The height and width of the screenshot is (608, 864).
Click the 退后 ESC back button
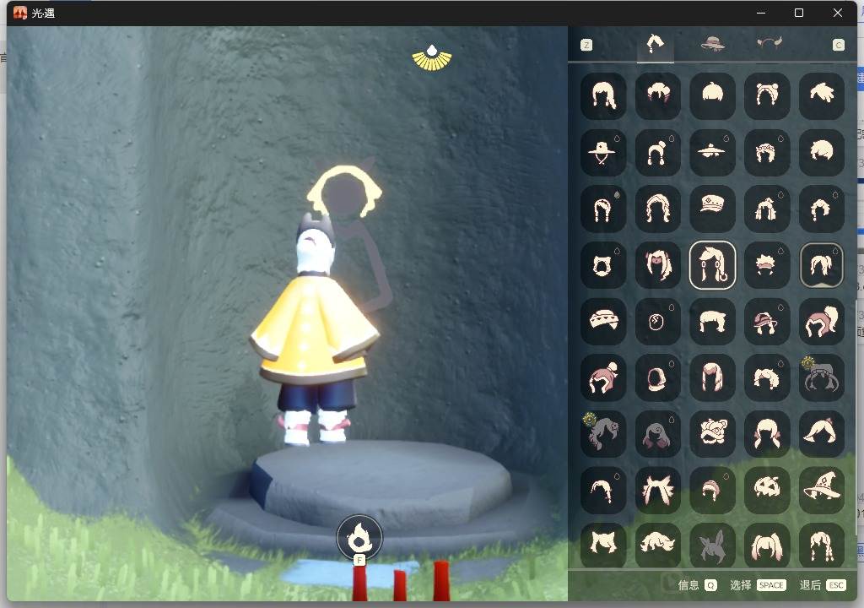tap(822, 585)
